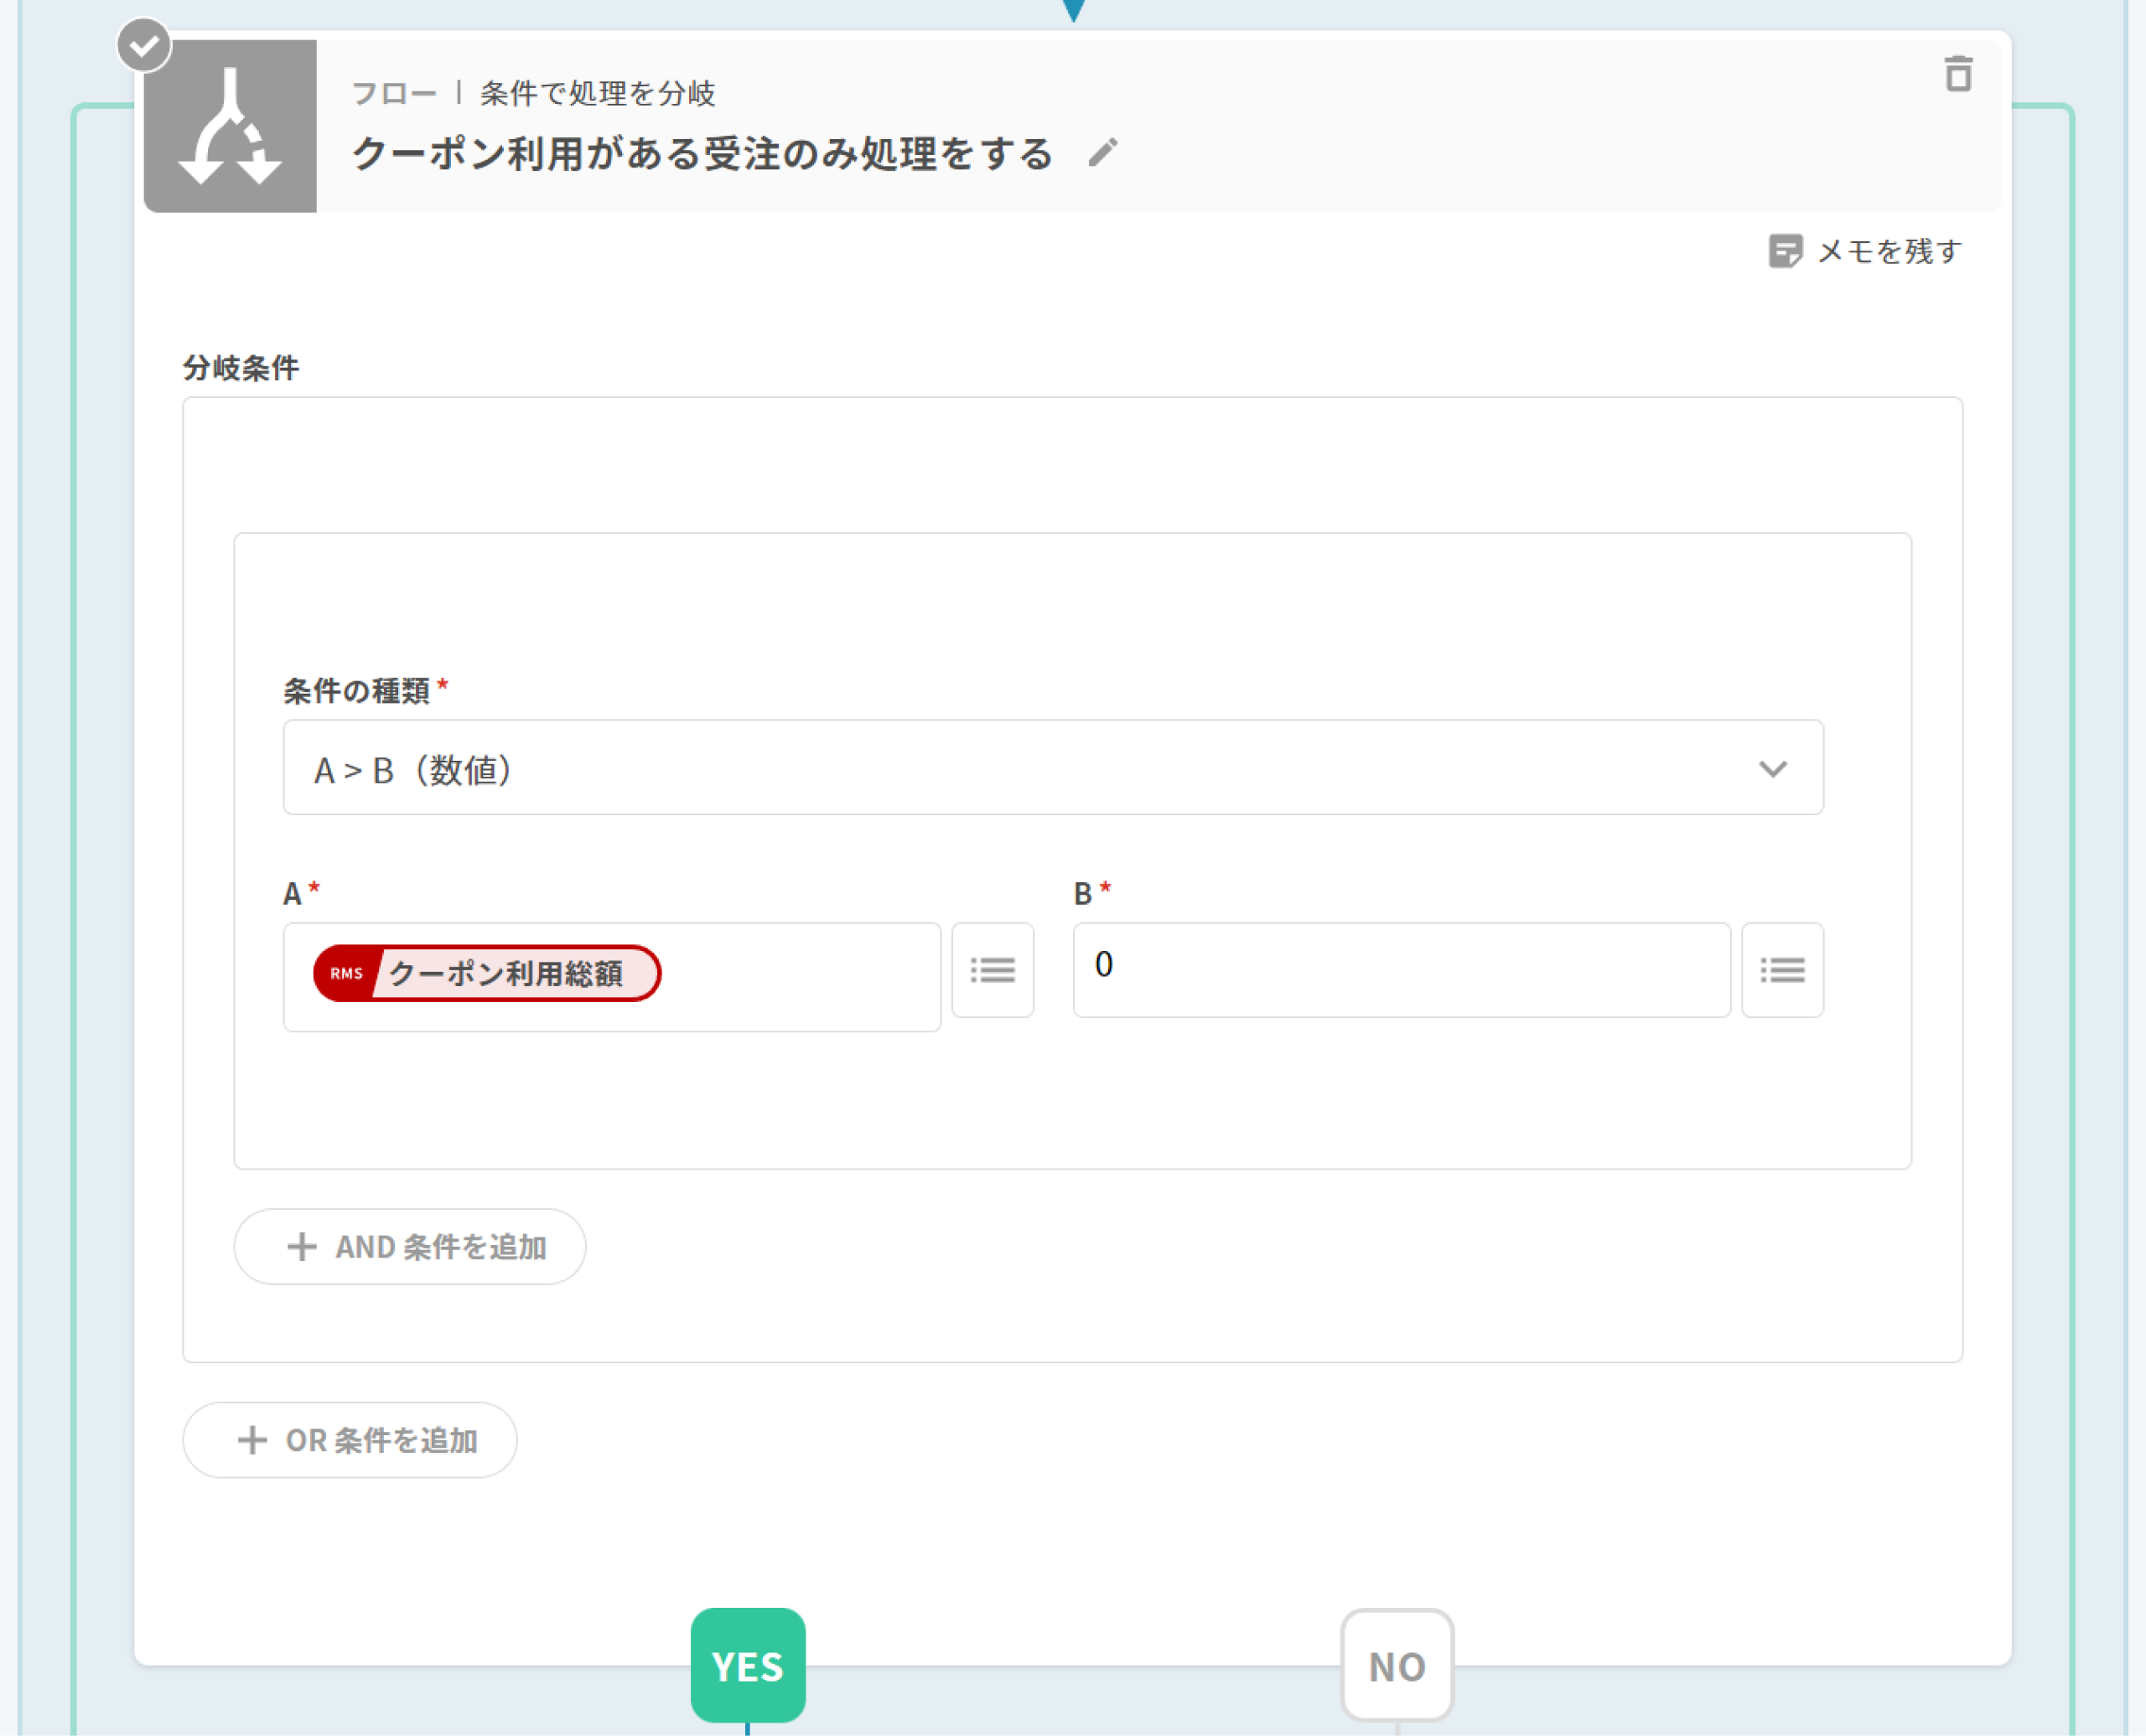Click the RMS クーポン利用総額 tag
Viewport: 2146px width, 1736px height.
point(487,972)
